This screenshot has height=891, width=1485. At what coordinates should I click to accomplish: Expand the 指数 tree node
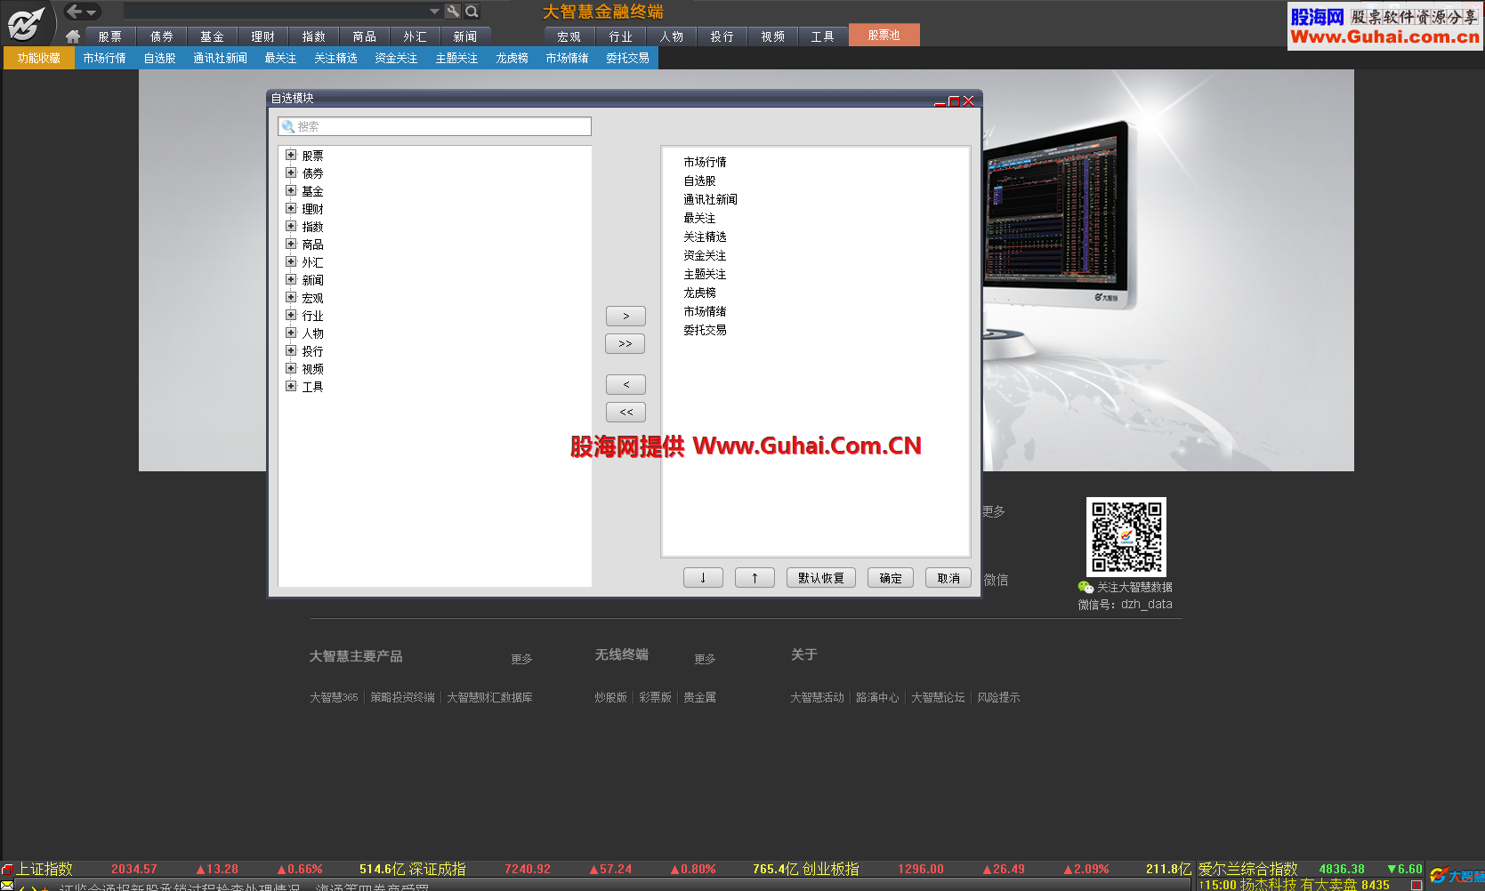(x=291, y=226)
